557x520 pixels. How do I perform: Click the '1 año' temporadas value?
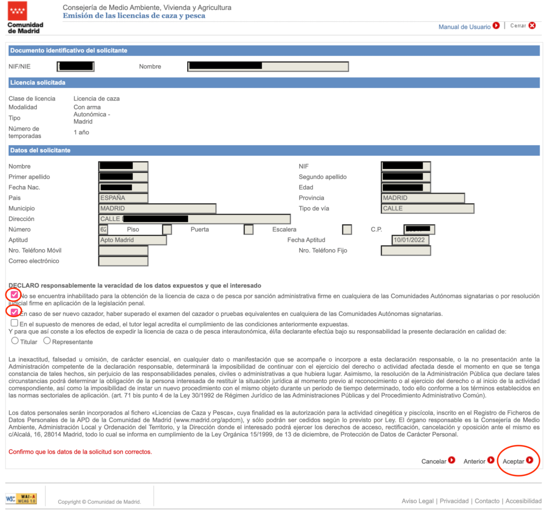point(82,133)
